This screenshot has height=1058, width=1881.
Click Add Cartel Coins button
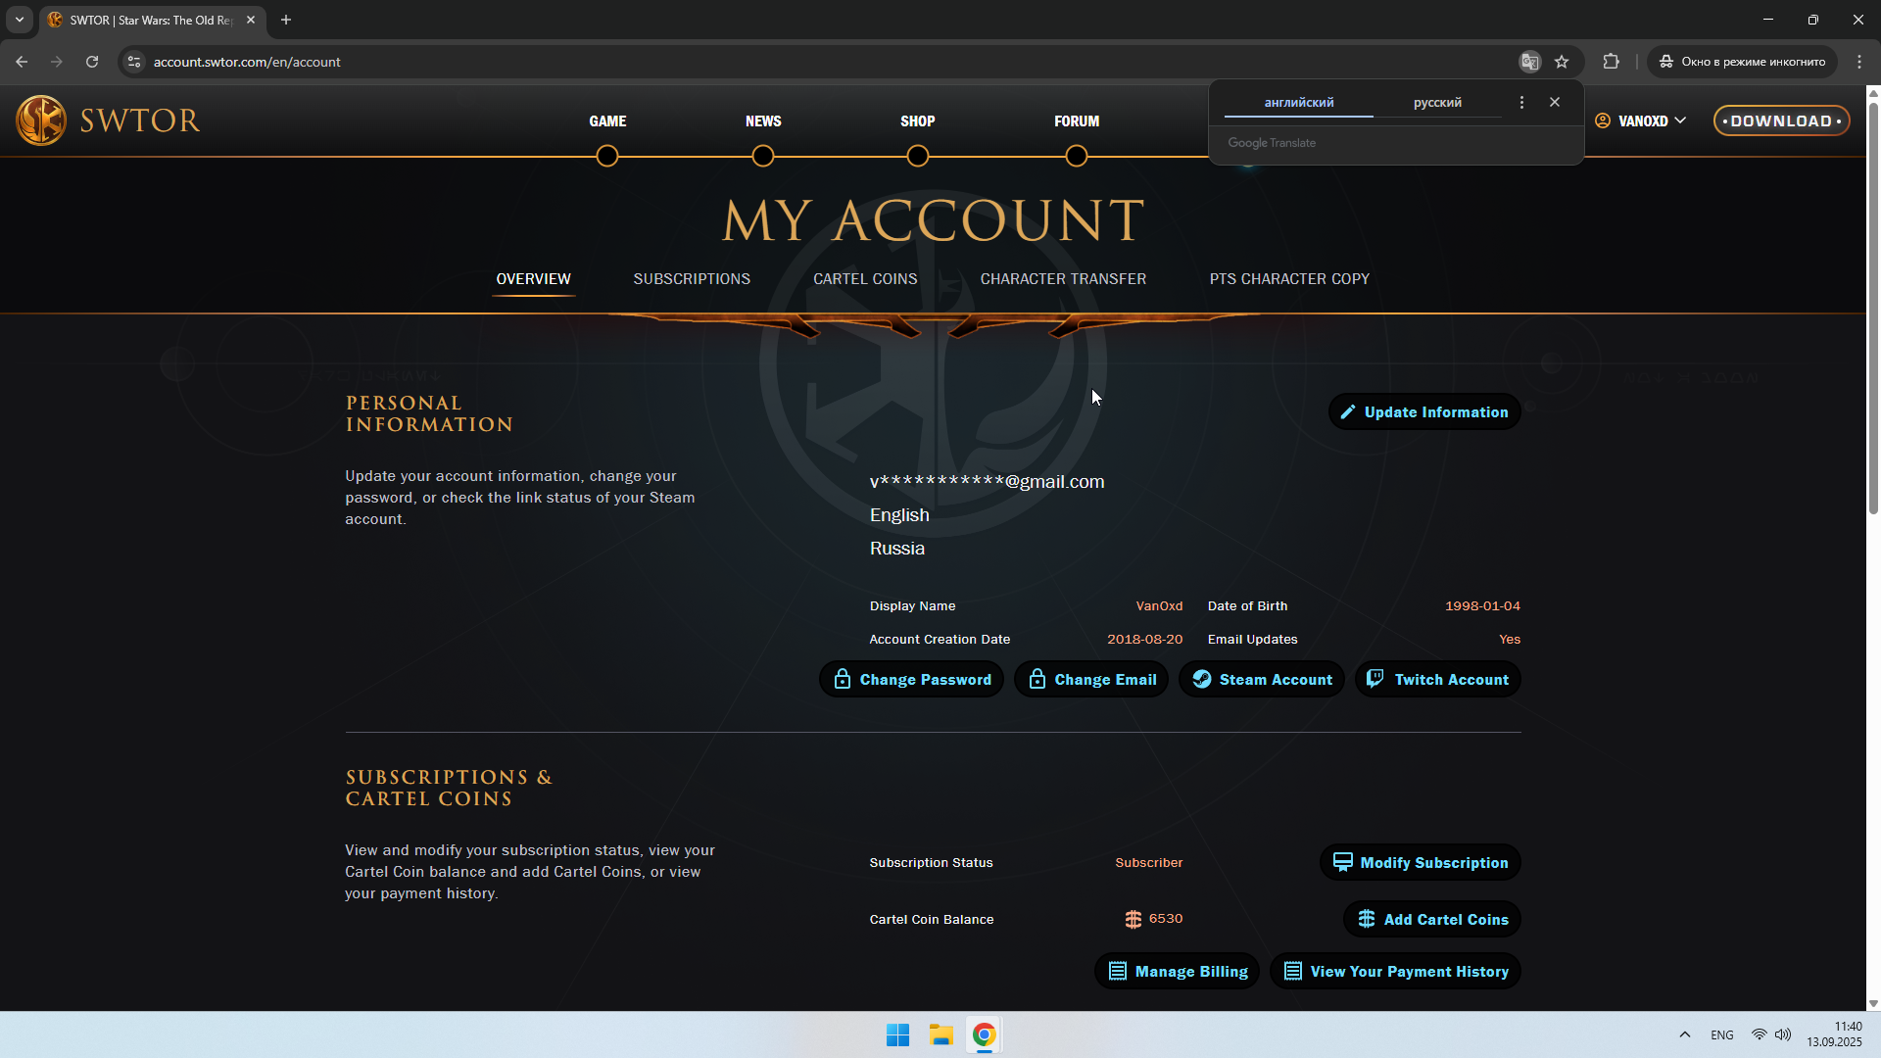(1432, 920)
